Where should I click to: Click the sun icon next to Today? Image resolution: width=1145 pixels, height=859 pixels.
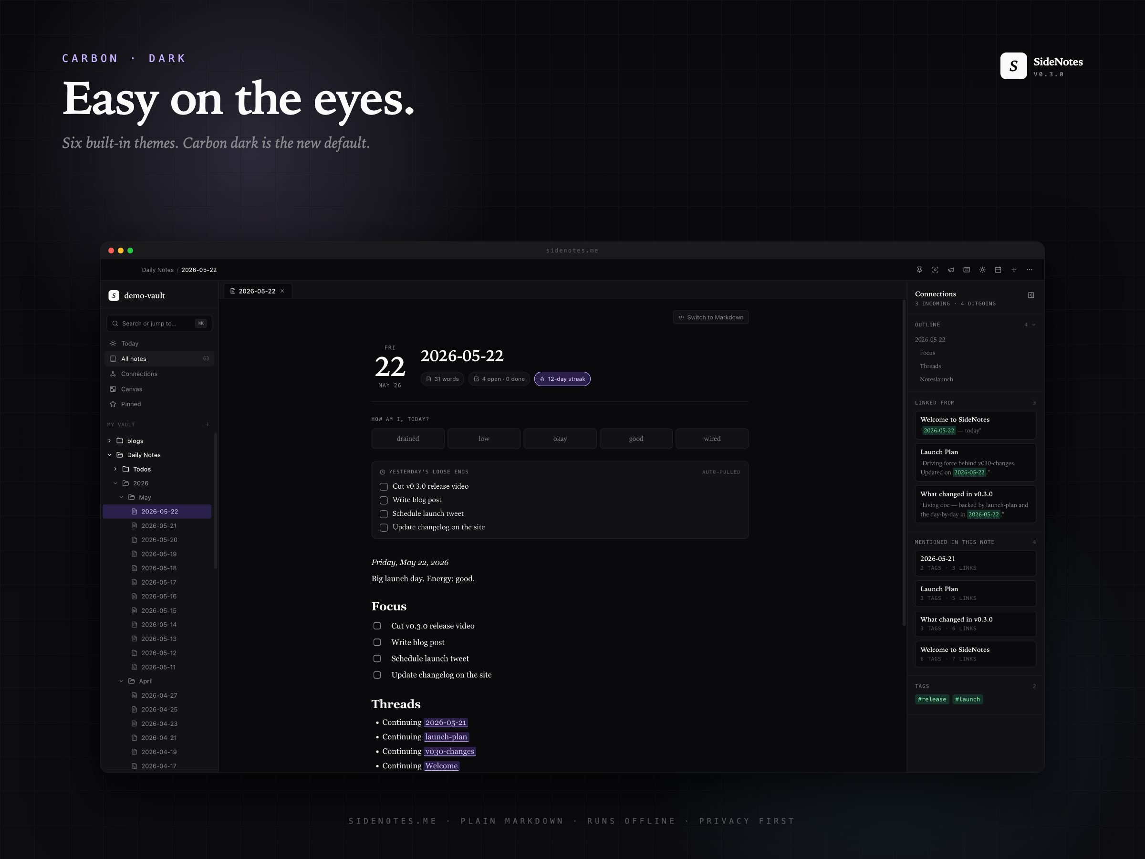click(x=113, y=343)
